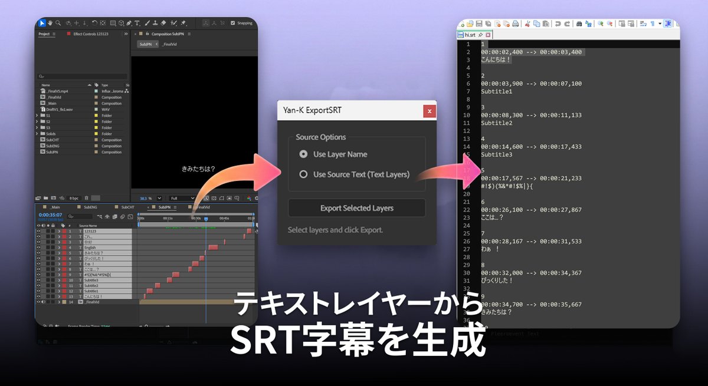Viewport: 708px width, 386px height.
Task: Select the Zoom magnifier tool in After Effects
Action: click(x=58, y=23)
